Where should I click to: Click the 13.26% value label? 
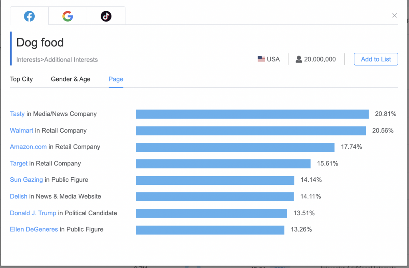tap(301, 229)
